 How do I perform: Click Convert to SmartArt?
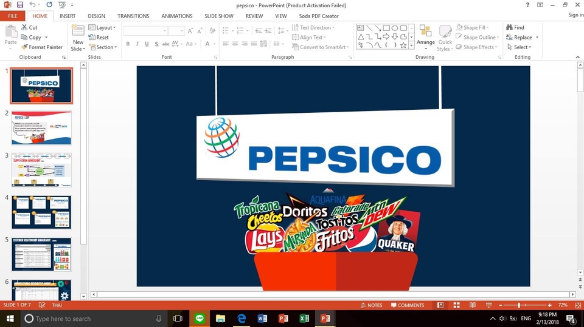tap(321, 47)
